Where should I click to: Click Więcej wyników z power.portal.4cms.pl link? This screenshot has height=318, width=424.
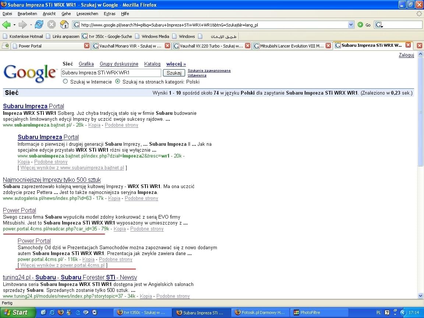pos(63,265)
